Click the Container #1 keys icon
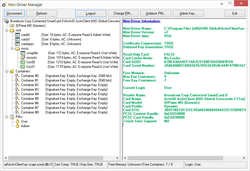Image resolution: width=250 pixels, height=171 pixels. click(x=17, y=80)
